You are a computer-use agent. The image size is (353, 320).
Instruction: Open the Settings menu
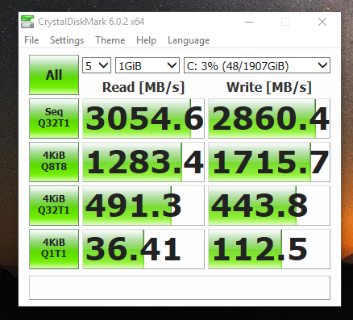pyautogui.click(x=67, y=40)
